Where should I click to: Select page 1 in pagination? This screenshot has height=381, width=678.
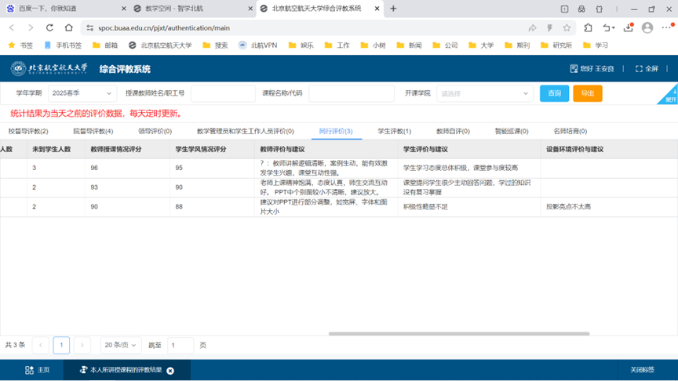61,345
